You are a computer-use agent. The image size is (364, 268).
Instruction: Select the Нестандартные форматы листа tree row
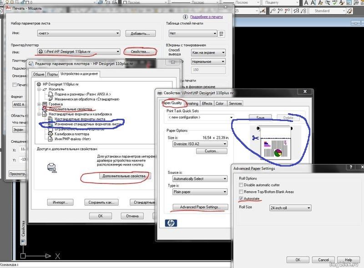tap(80, 119)
